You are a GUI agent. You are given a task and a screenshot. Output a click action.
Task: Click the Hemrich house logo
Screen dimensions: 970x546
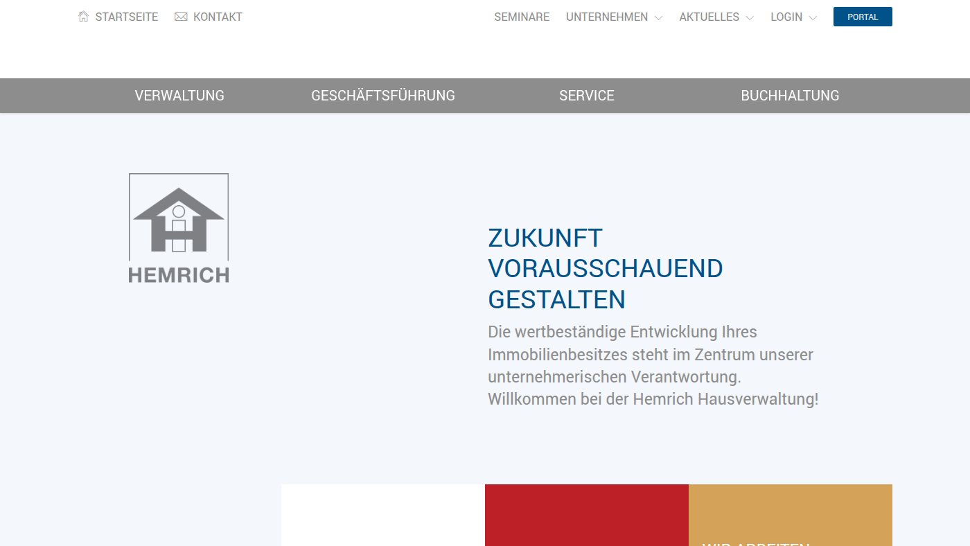[x=179, y=228]
